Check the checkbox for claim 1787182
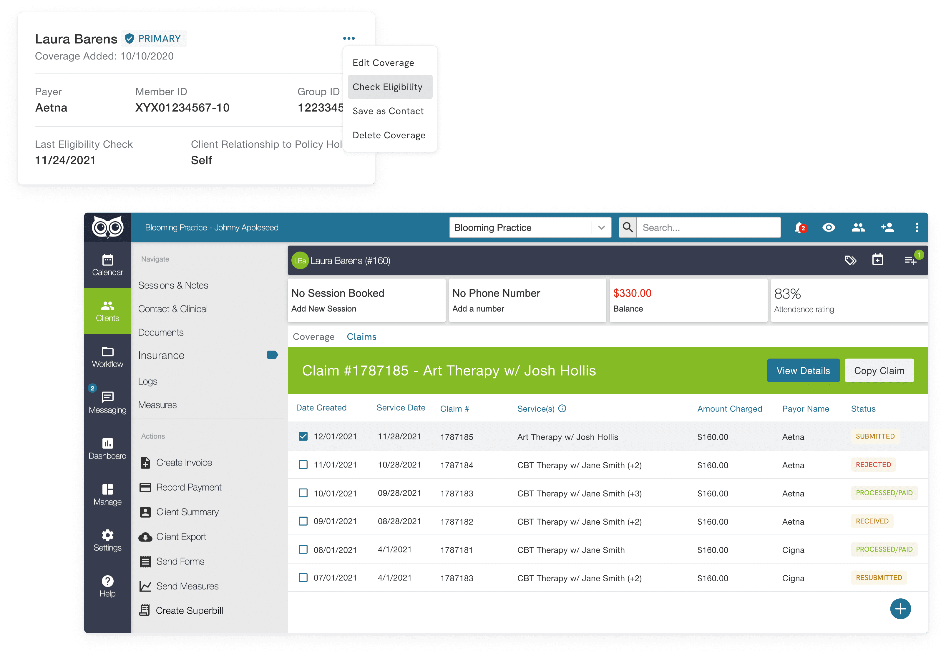 303,521
